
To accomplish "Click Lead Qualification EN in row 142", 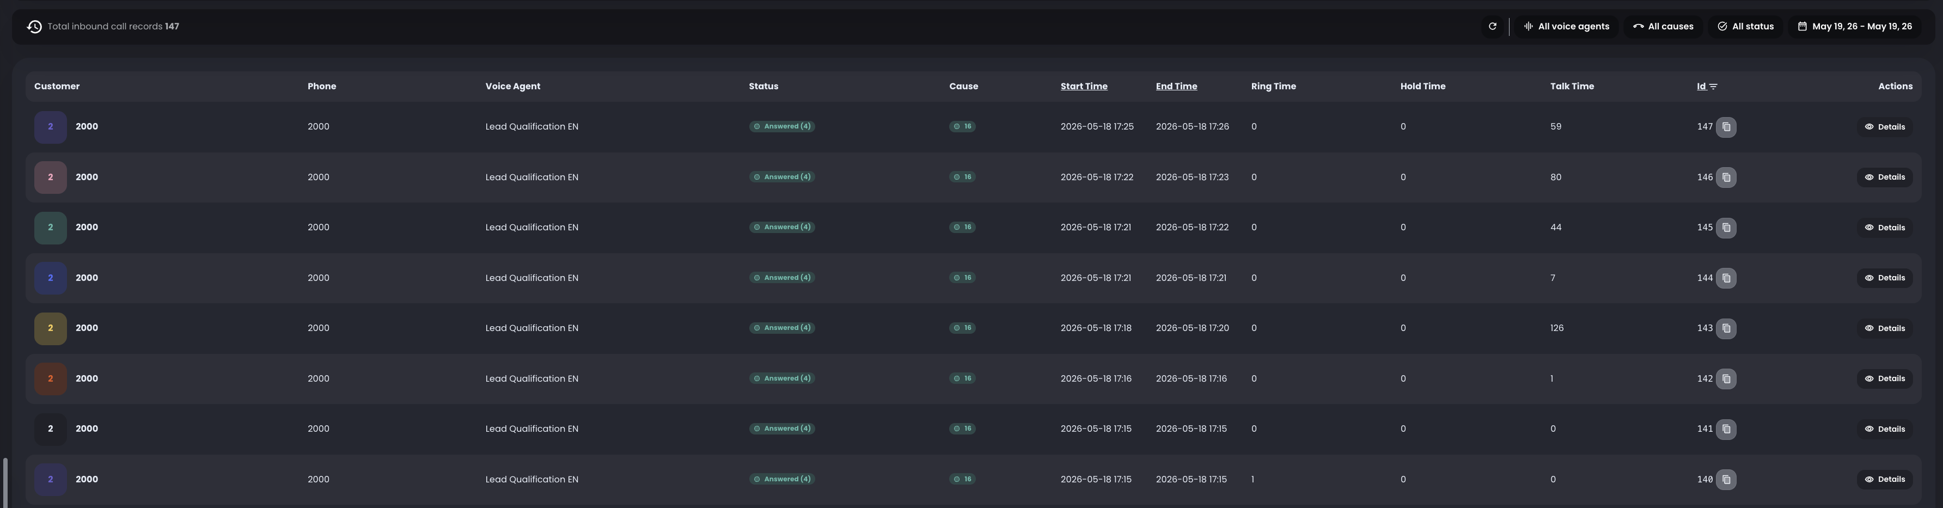I will (x=531, y=378).
